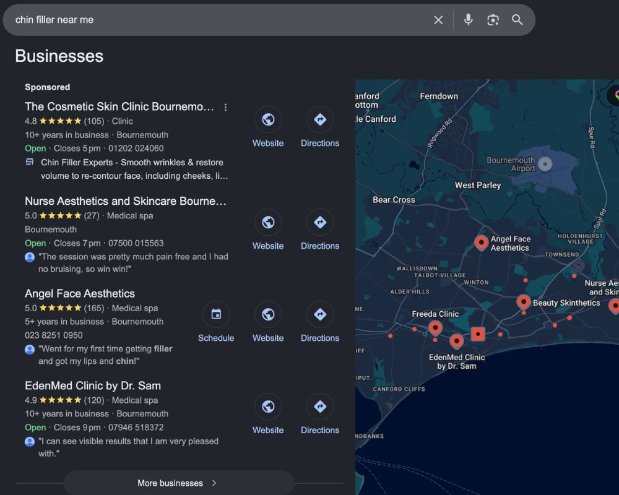Viewport: 619px width, 495px height.
Task: Open search by image camera icon
Action: 493,20
